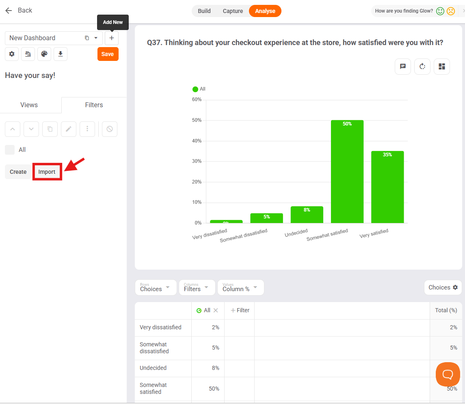The image size is (465, 404).
Task: Click the download export icon
Action: point(61,54)
